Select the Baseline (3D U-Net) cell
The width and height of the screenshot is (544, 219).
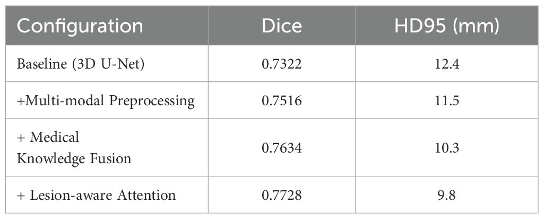pos(107,63)
